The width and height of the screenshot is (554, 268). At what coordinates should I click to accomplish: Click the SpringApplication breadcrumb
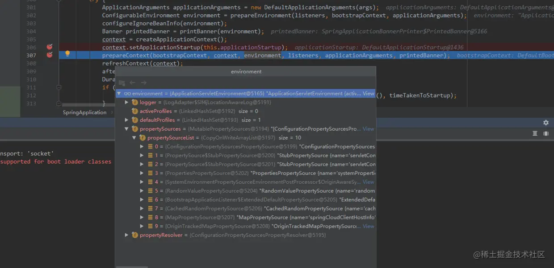coord(84,112)
